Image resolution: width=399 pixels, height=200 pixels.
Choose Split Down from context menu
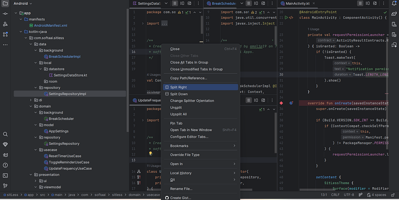point(201,94)
